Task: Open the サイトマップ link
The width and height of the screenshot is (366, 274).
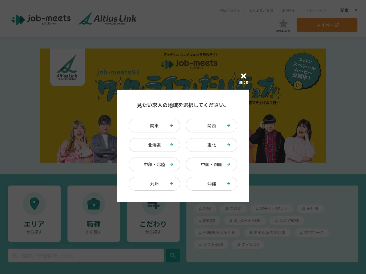Action: coord(315,11)
